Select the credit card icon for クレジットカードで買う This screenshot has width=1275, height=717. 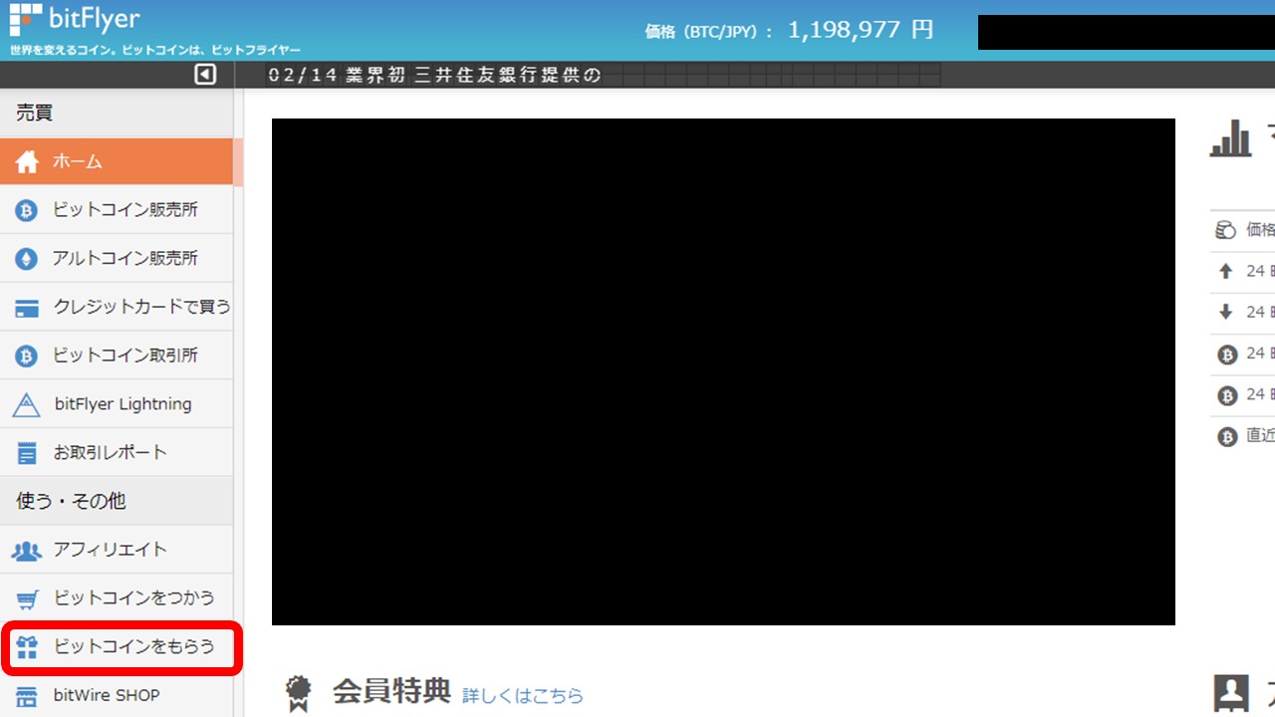[x=27, y=307]
